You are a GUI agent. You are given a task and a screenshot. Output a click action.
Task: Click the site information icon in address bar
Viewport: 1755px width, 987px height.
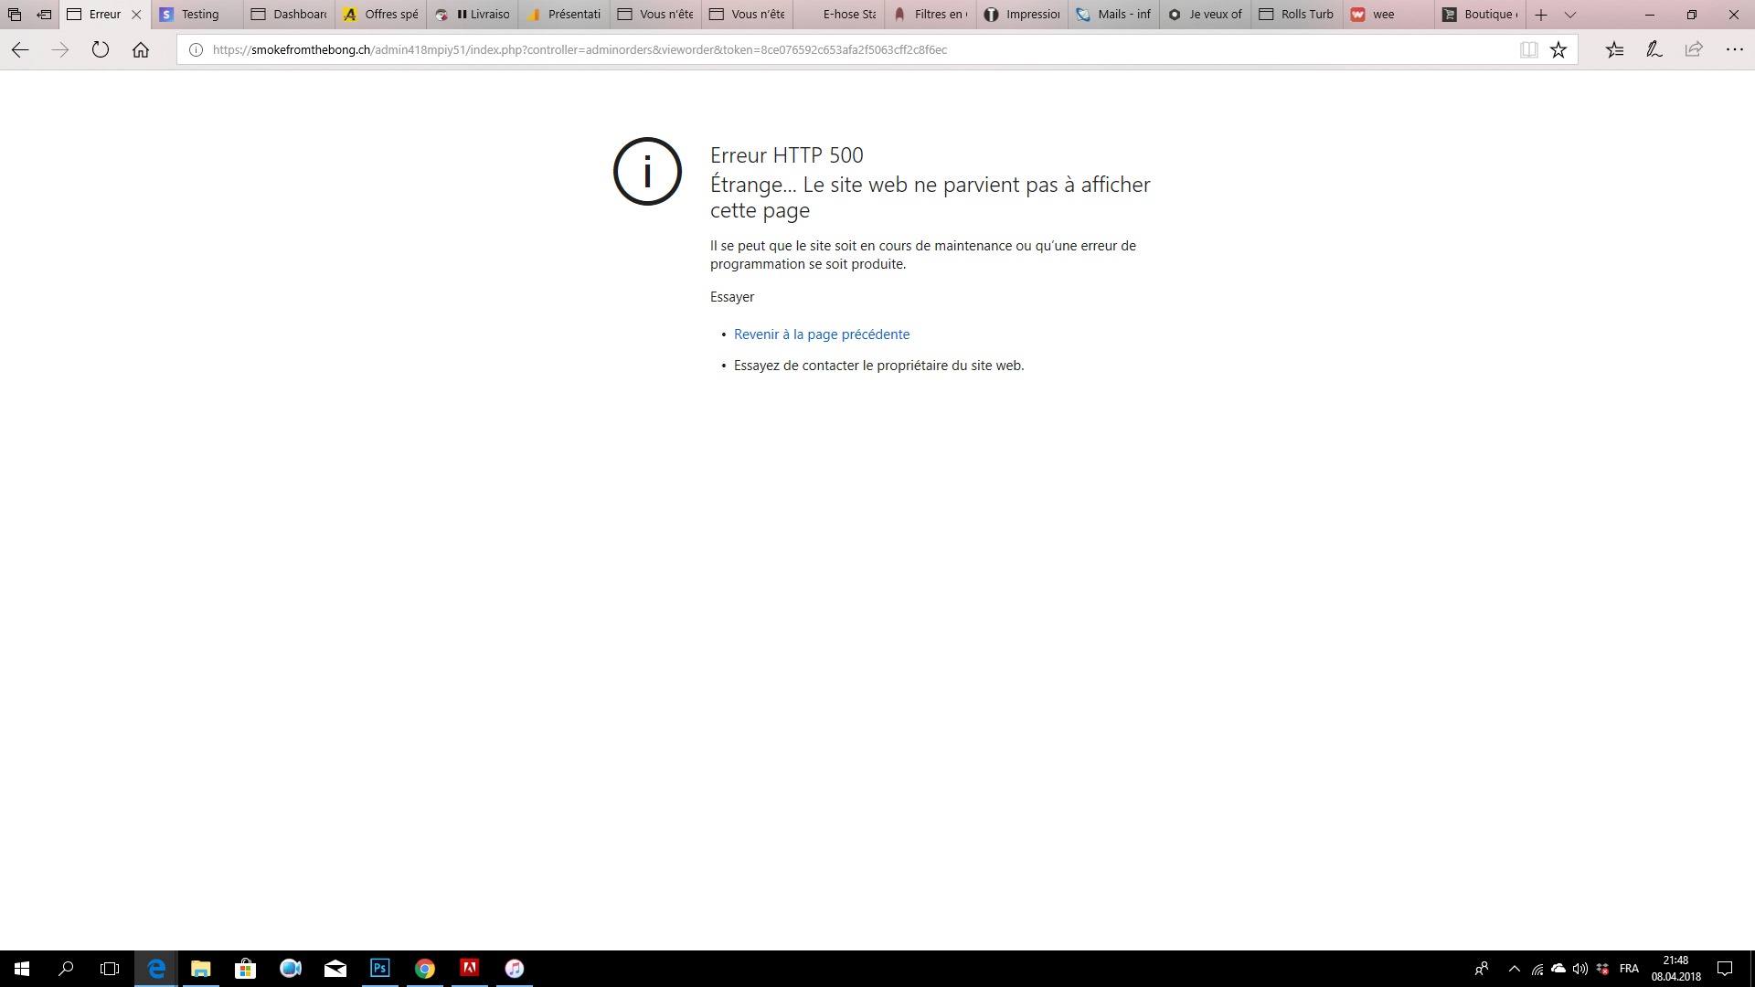[x=196, y=50]
